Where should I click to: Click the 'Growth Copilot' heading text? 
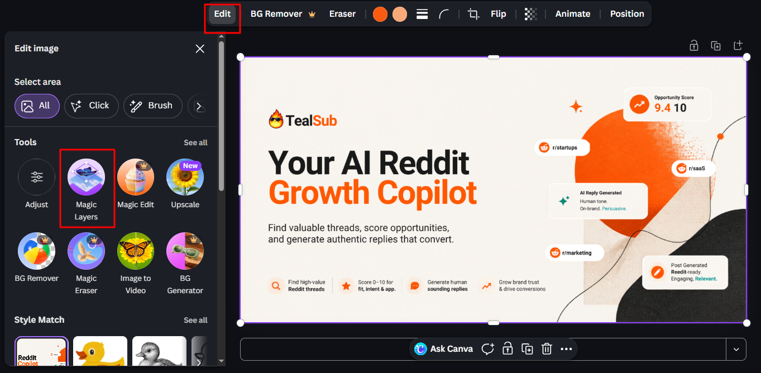[372, 193]
